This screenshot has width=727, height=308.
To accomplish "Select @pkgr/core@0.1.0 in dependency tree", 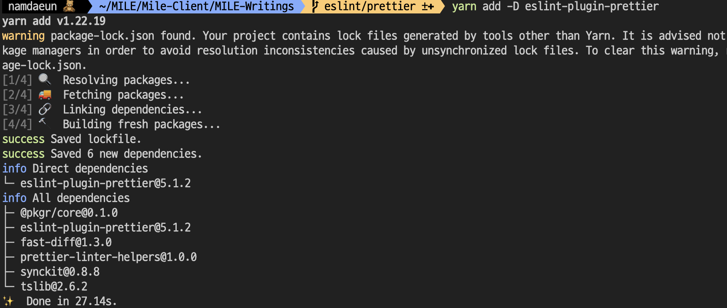I will 69,213.
